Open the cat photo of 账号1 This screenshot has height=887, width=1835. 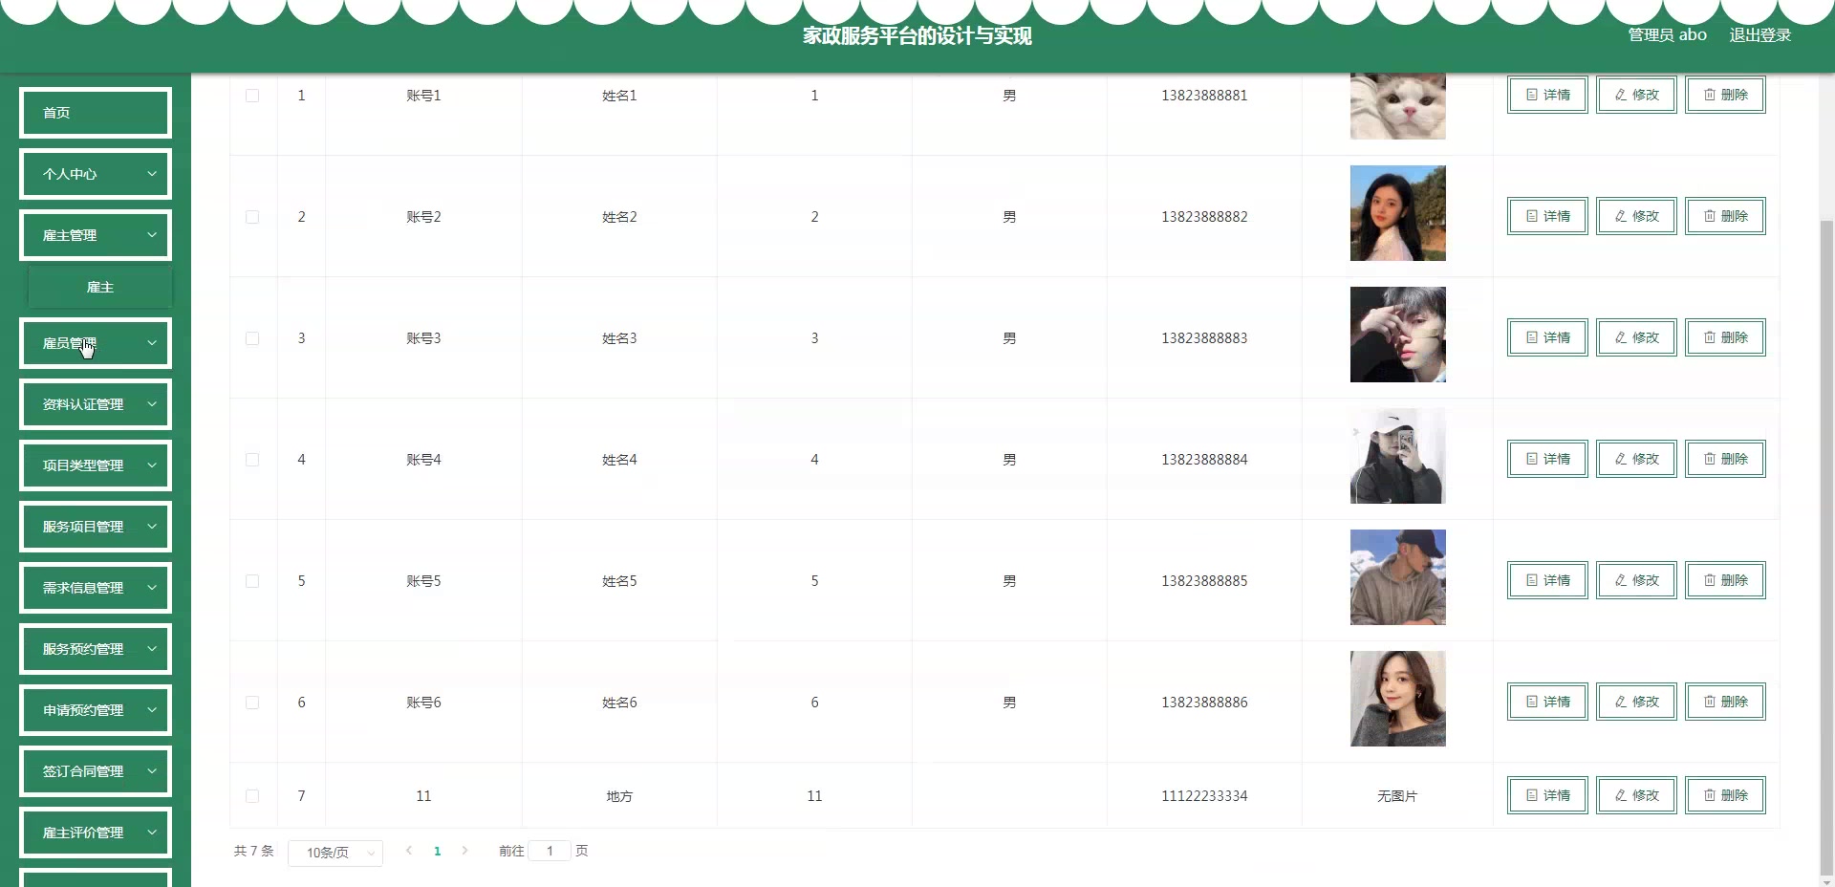[x=1397, y=105]
